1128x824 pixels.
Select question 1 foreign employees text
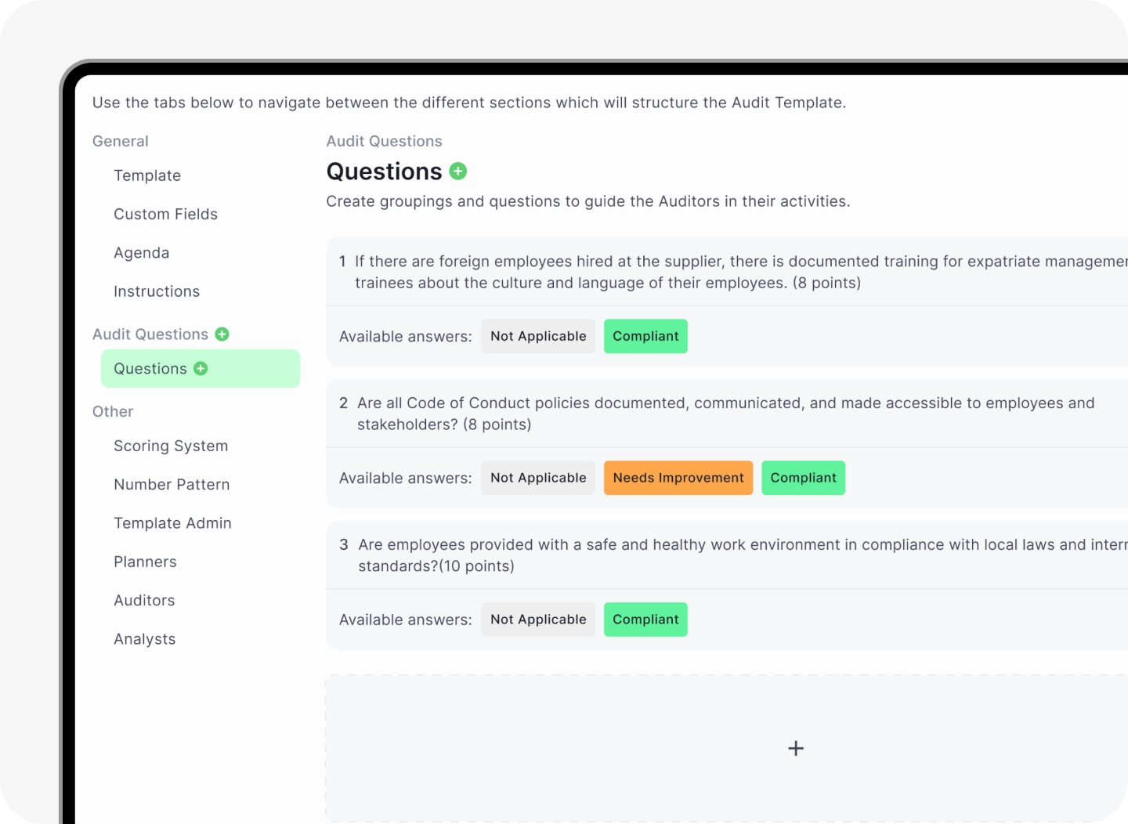point(741,272)
